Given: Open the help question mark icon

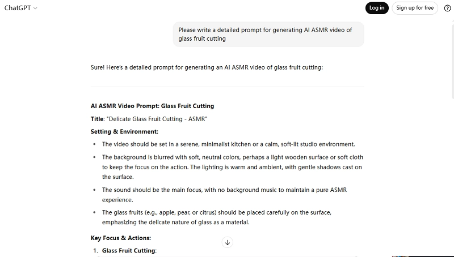Looking at the screenshot, I should (447, 8).
